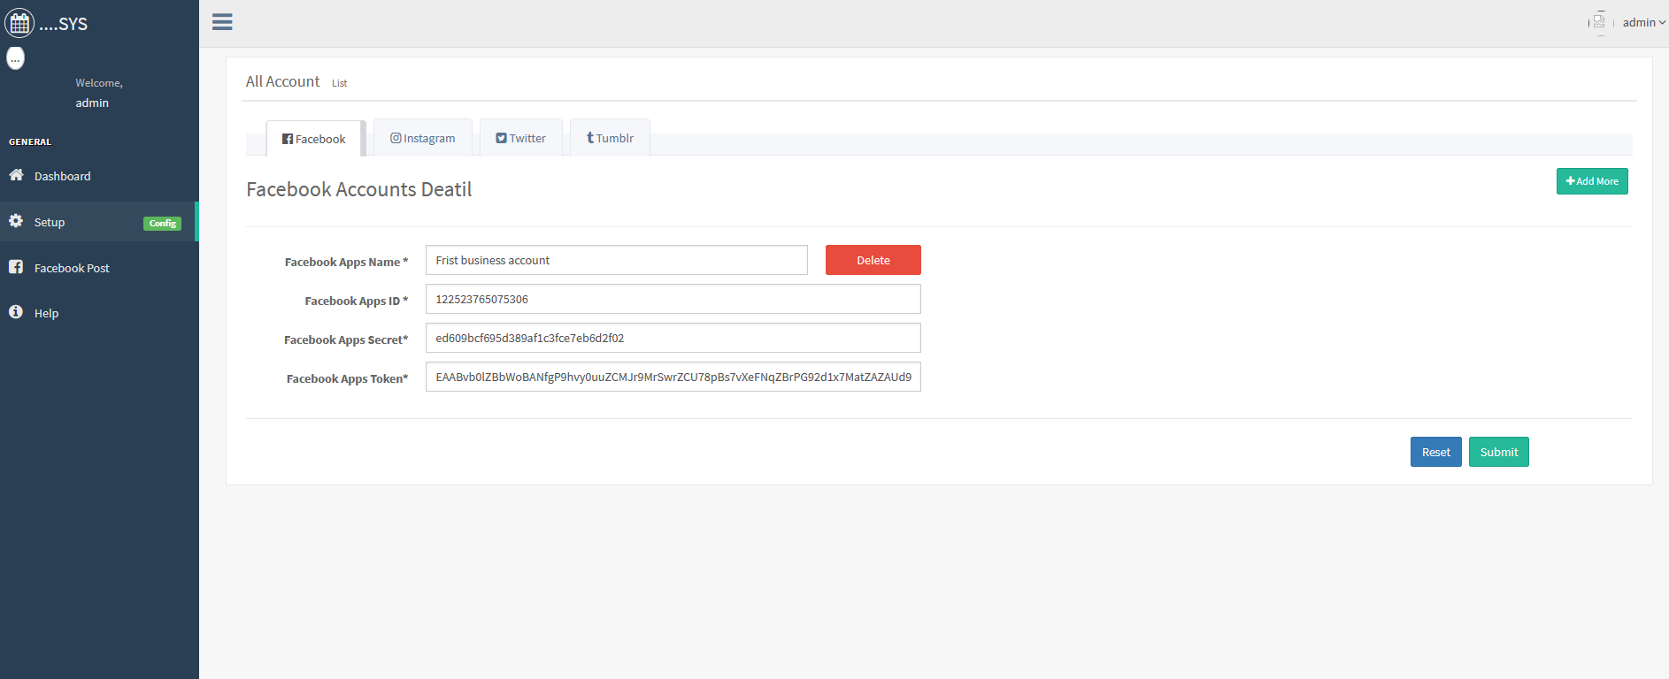Click the 'Facebook Apps Token*' label
Screen dimensions: 1669x679
(x=347, y=378)
